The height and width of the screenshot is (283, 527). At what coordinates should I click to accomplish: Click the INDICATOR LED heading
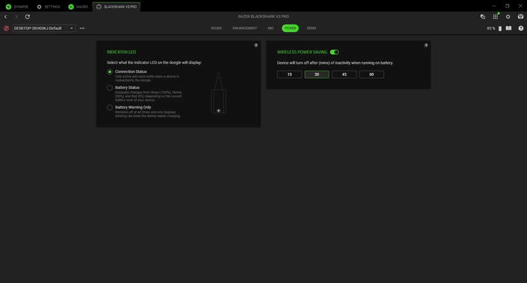click(x=121, y=52)
